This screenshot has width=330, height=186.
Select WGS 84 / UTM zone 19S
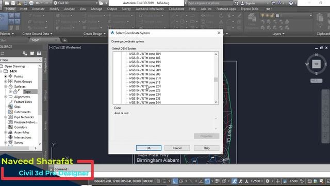point(144,66)
